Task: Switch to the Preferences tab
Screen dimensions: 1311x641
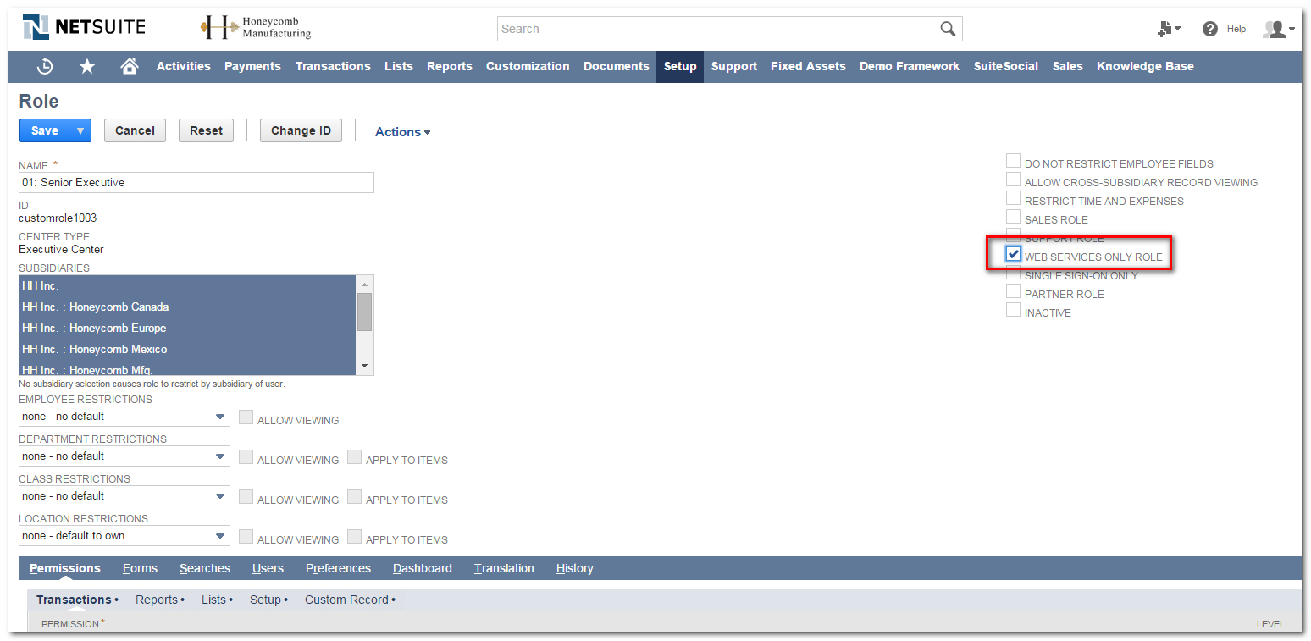Action: (338, 568)
